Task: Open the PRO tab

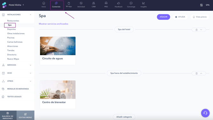Action: [x=106, y=5]
